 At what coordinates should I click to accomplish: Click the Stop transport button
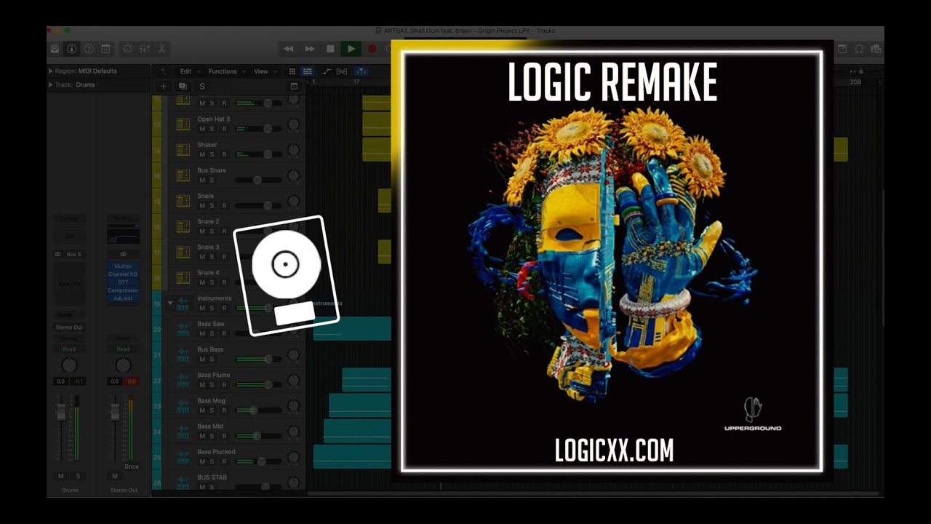tap(330, 49)
